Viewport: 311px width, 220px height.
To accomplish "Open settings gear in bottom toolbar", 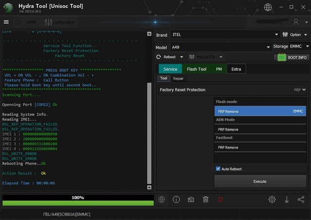I will [x=272, y=200].
